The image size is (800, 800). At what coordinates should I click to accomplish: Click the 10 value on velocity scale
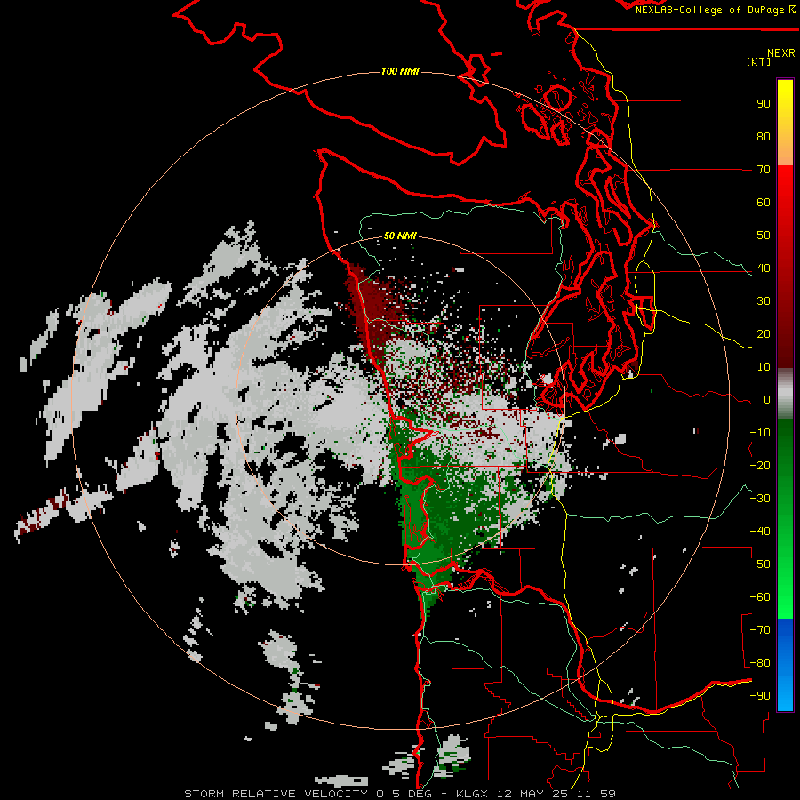click(x=764, y=367)
